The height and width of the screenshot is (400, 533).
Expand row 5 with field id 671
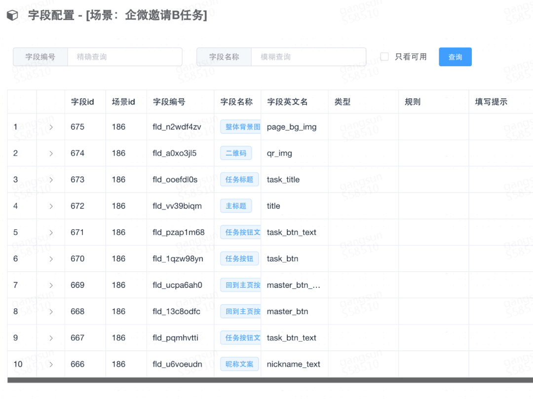pos(51,233)
